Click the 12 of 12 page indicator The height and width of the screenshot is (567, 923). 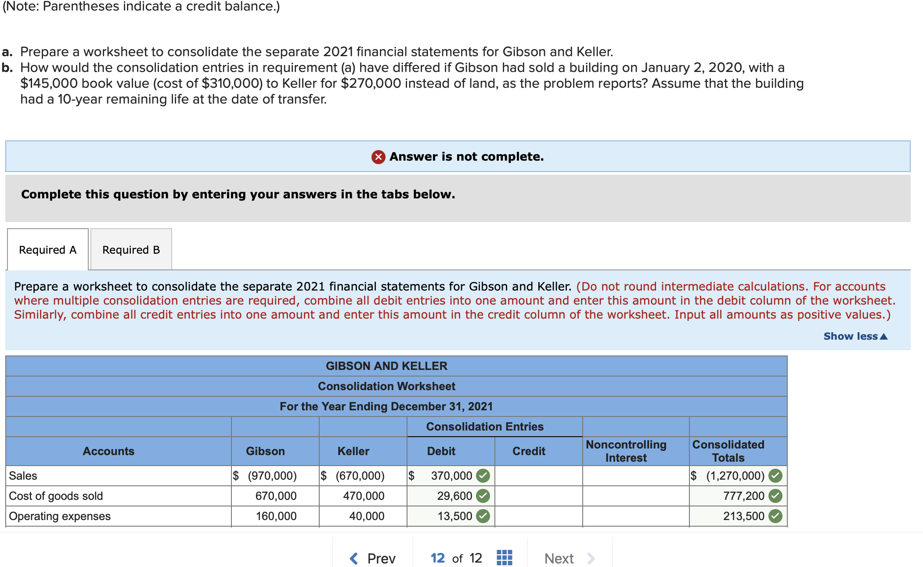pyautogui.click(x=457, y=558)
